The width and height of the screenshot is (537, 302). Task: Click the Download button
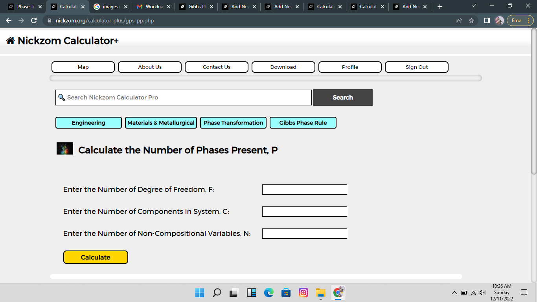(283, 67)
